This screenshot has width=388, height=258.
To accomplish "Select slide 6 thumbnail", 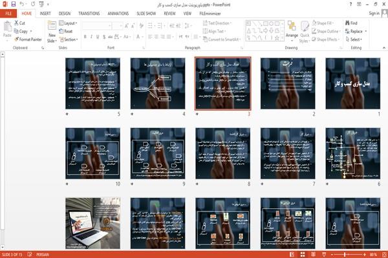I will [x=352, y=153].
